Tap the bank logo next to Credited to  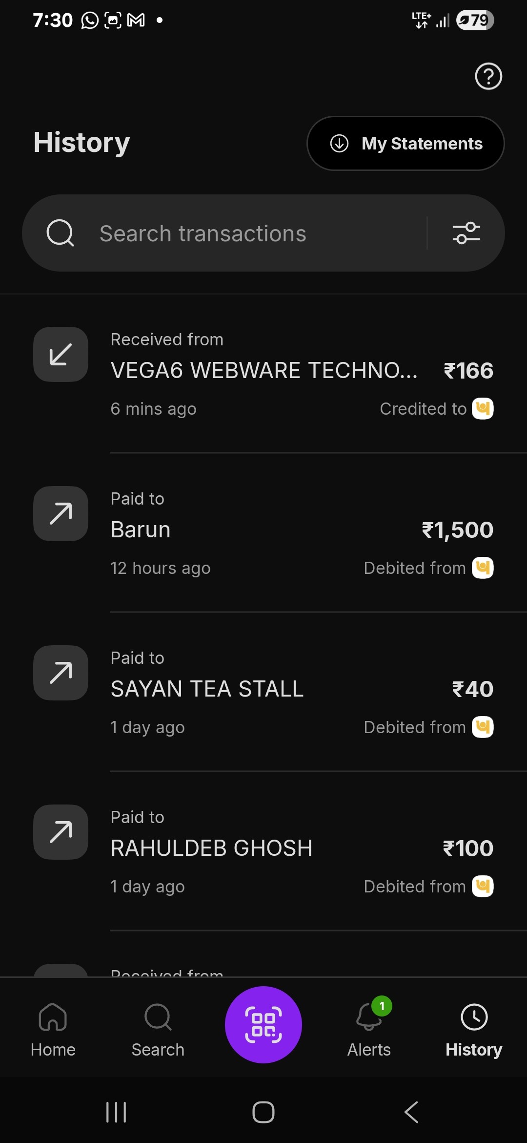[x=483, y=409]
